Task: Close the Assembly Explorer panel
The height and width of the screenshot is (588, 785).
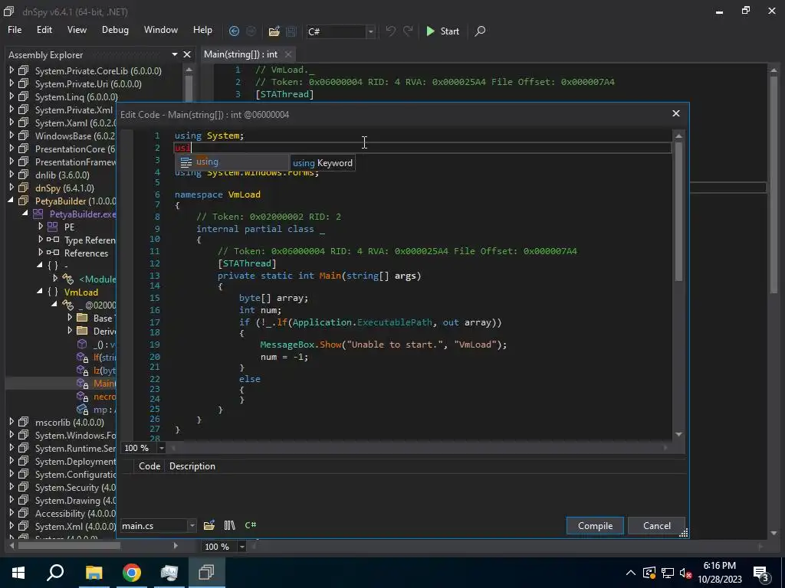Action: pyautogui.click(x=187, y=54)
